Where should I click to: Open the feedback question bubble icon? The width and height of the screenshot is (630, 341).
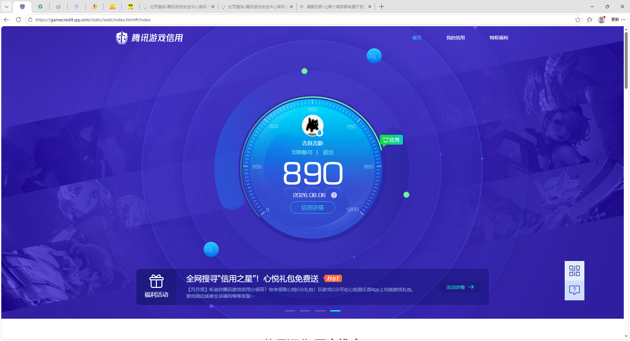point(575,291)
